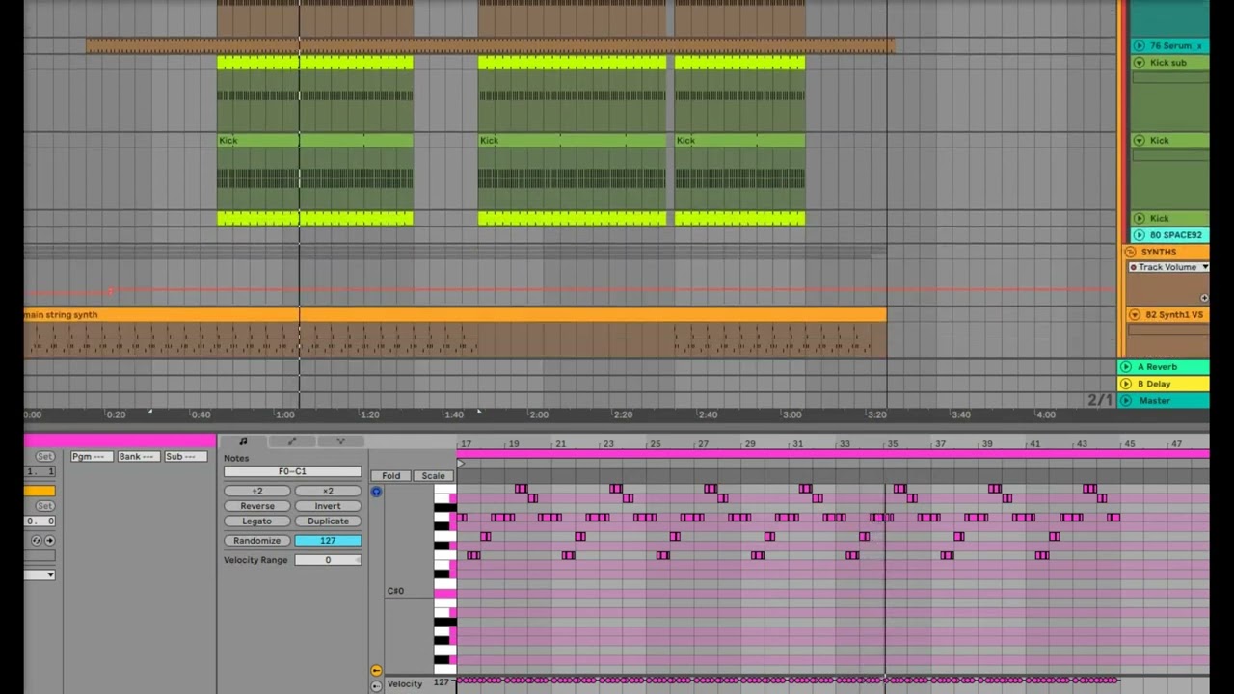Fold the 82 Synth1 VS track
This screenshot has height=694, width=1234.
[1135, 315]
